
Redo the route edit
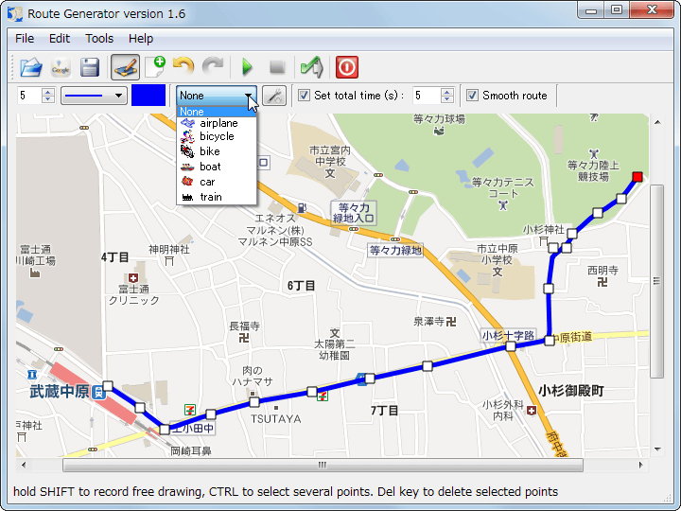[x=213, y=67]
